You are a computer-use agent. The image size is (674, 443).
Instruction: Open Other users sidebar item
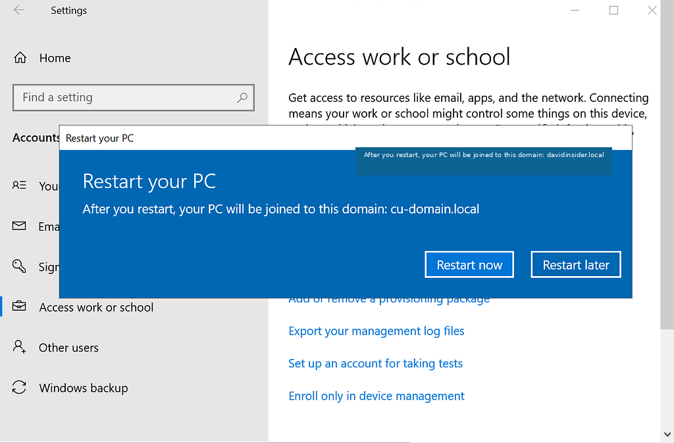[x=68, y=348]
